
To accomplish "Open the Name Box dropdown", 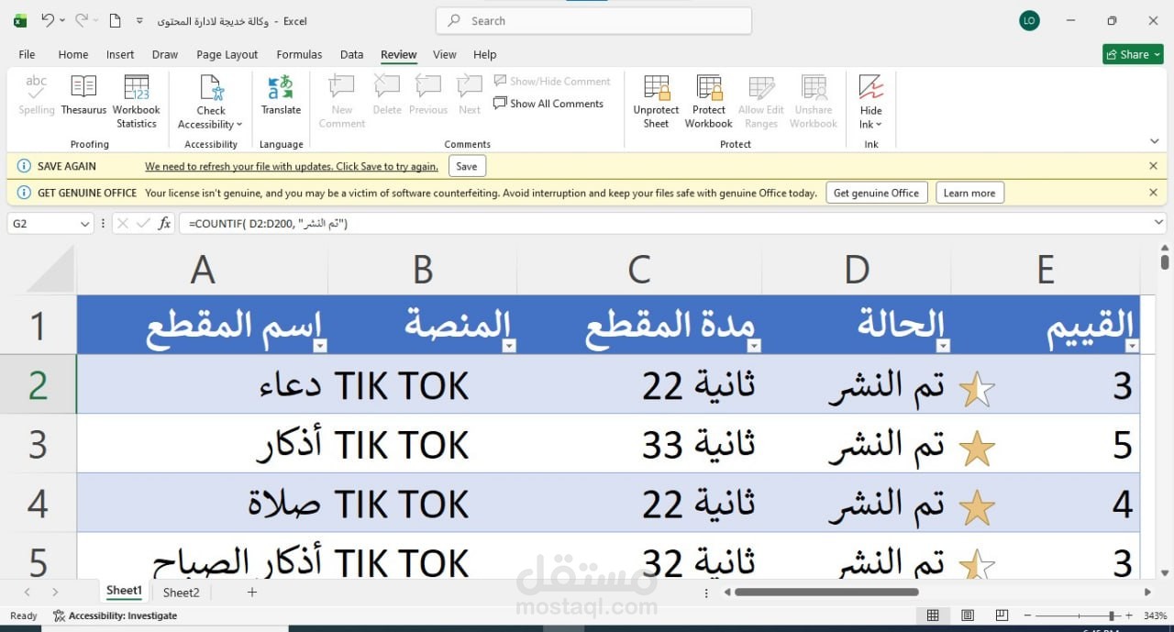I will tap(84, 223).
